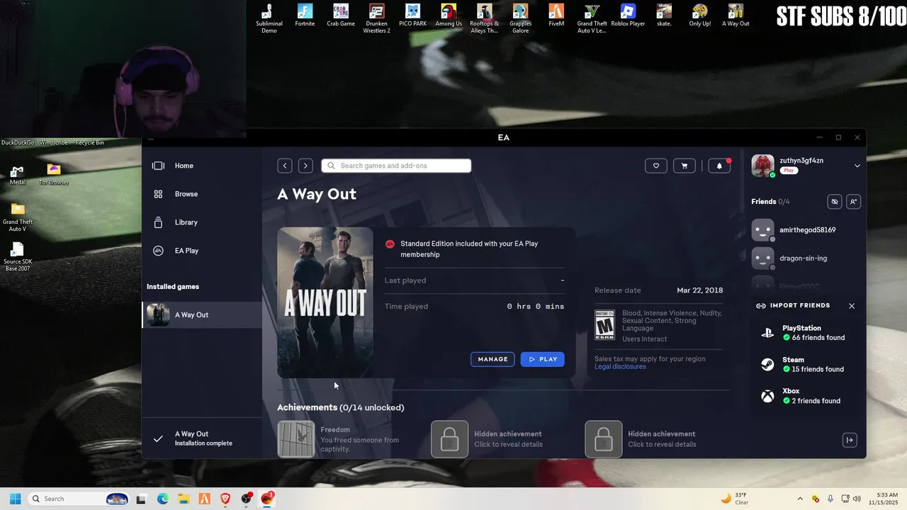Click the A Way Out cover art
The width and height of the screenshot is (907, 510).
[x=325, y=302]
